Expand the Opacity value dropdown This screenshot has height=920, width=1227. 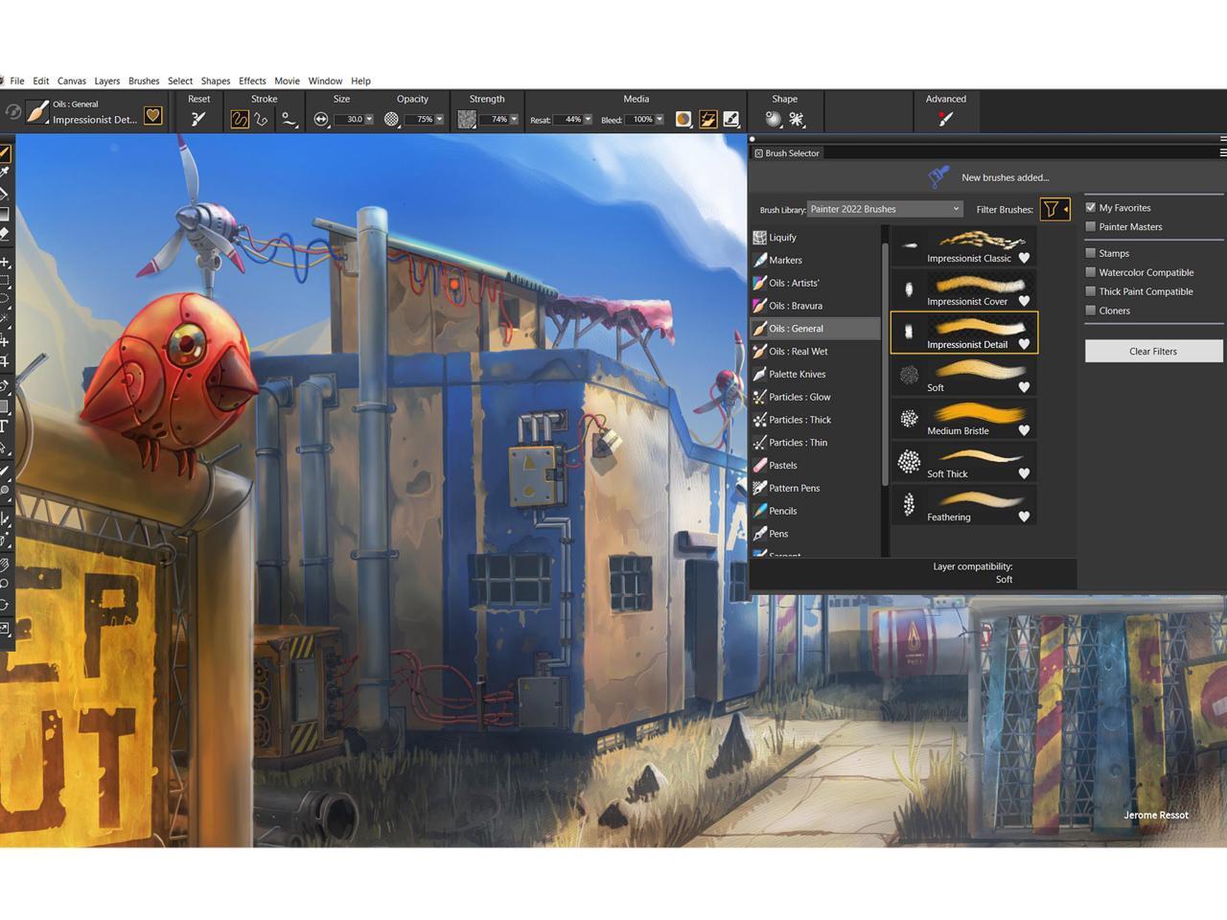[x=439, y=120]
